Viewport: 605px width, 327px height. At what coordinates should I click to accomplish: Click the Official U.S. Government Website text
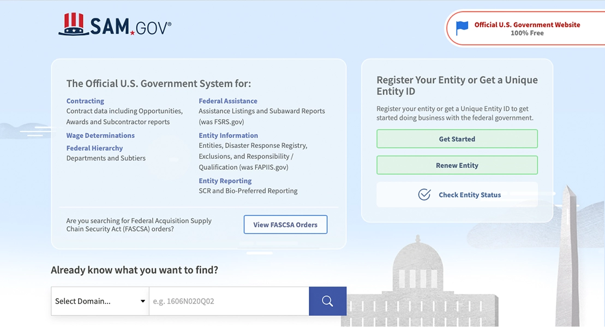pos(527,25)
